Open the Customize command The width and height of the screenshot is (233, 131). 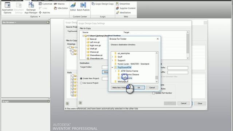[46, 4]
